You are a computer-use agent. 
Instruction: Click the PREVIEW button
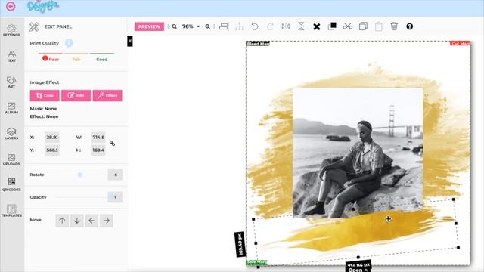[x=149, y=26]
